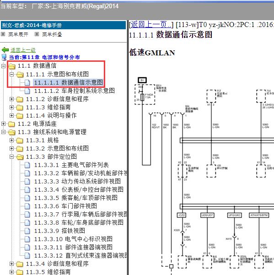
Task: Open 11.1.1.1 数据通信示意图
Action: point(69,83)
